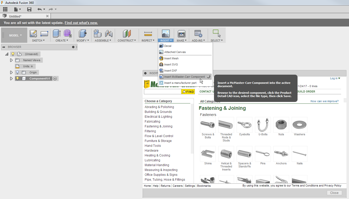Click the Shims category image
The height and width of the screenshot is (199, 349).
pyautogui.click(x=208, y=154)
